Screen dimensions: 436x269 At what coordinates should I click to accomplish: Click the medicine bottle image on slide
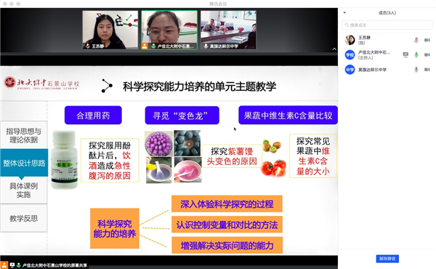pyautogui.click(x=64, y=160)
